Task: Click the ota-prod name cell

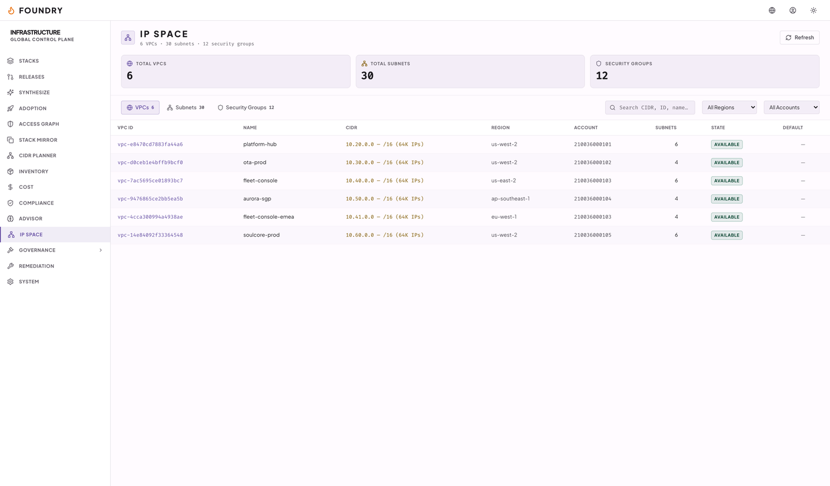Action: coord(255,162)
